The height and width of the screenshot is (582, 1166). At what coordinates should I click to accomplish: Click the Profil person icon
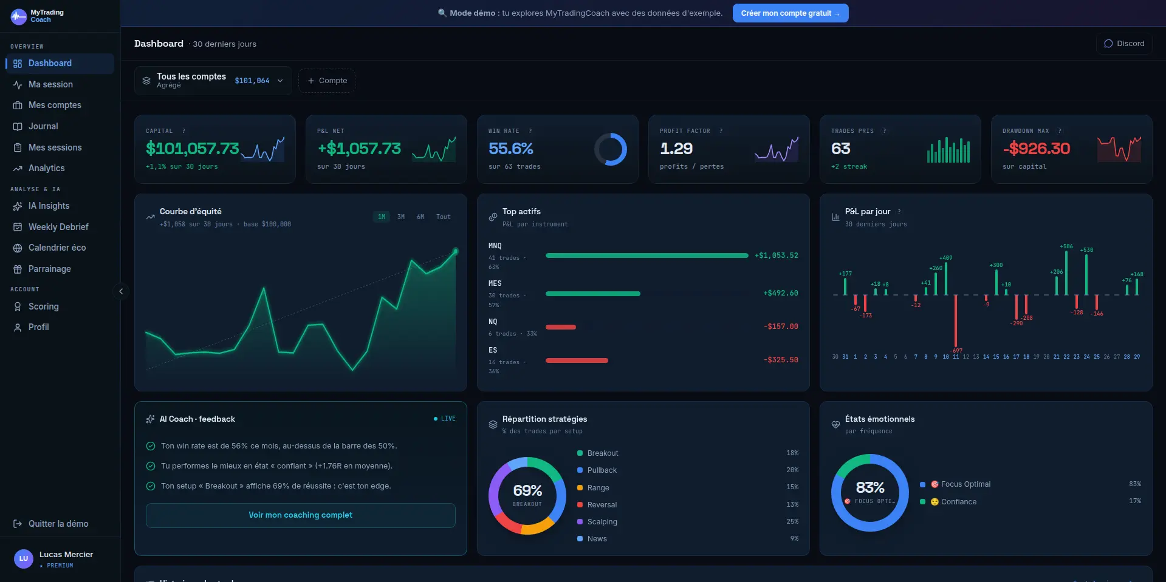tap(18, 327)
